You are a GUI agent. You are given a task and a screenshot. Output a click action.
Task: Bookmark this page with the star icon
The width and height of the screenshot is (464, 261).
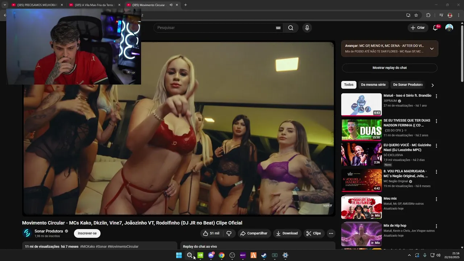click(416, 15)
